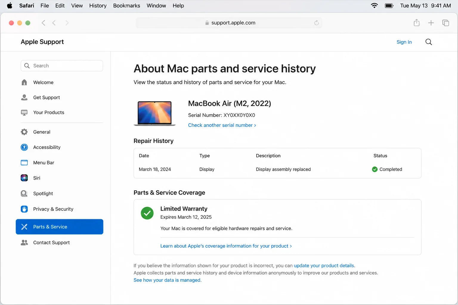
Task: Click the Siri orb icon
Action: 24,178
